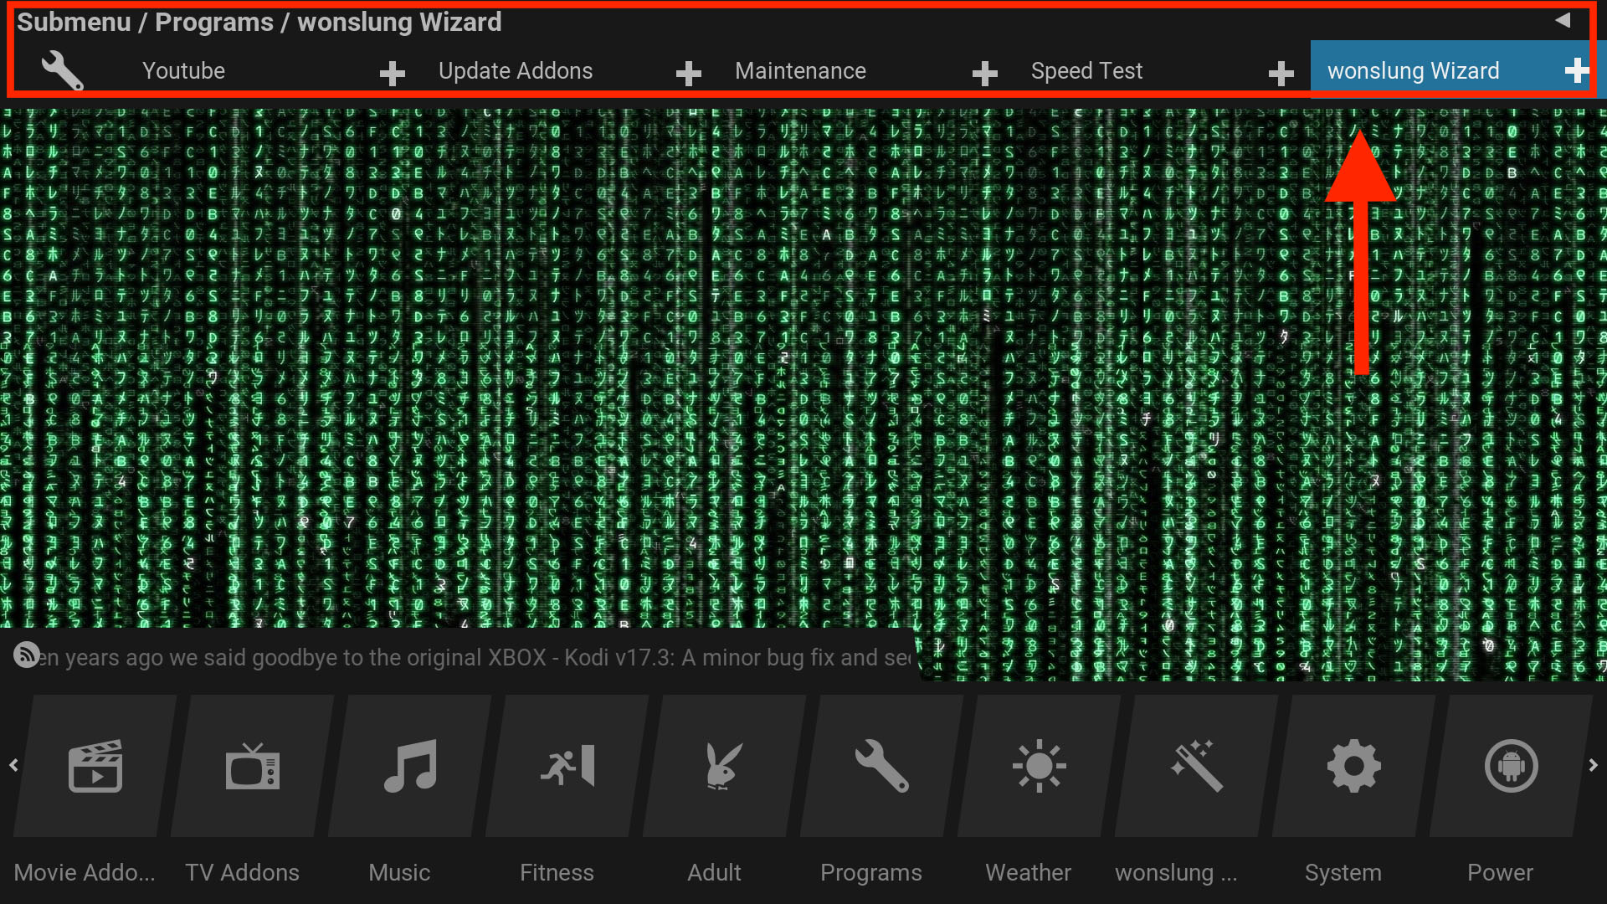Open the Programs wrench tile

pyautogui.click(x=882, y=766)
